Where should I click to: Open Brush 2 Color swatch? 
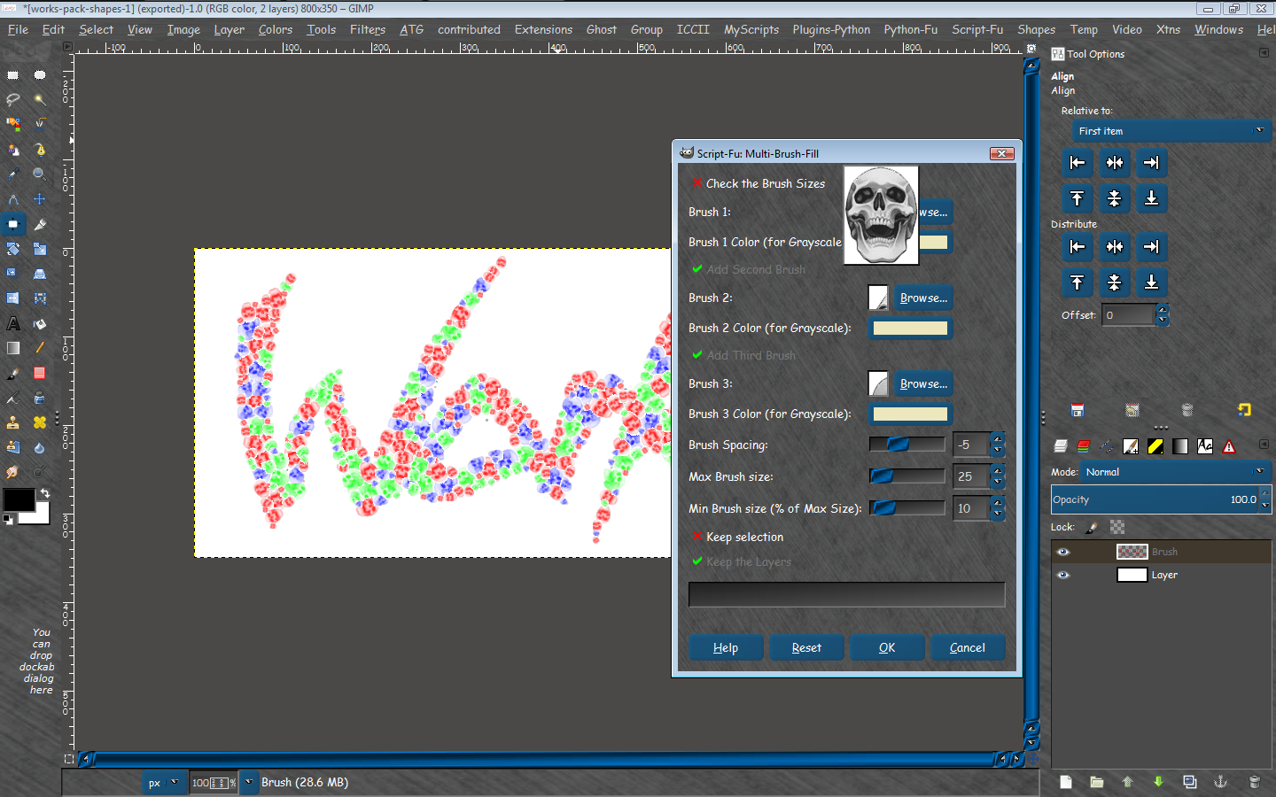click(x=910, y=328)
